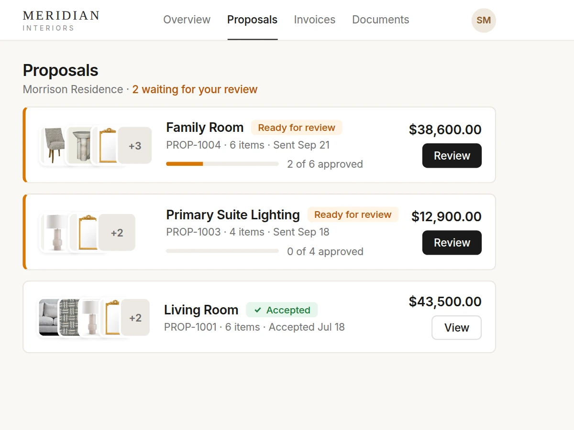574x430 pixels.
Task: Review the Primary Suite Lighting proposal
Action: 452,243
